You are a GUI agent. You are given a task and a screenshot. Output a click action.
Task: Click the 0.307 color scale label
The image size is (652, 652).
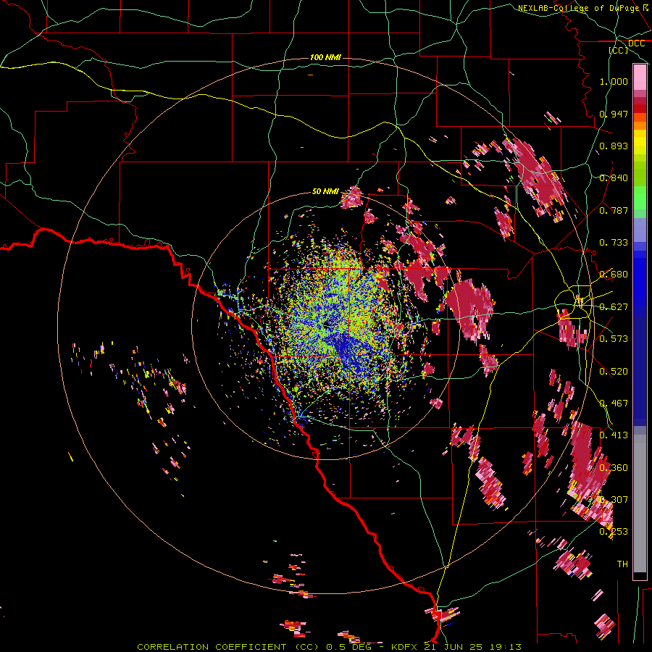click(x=614, y=500)
